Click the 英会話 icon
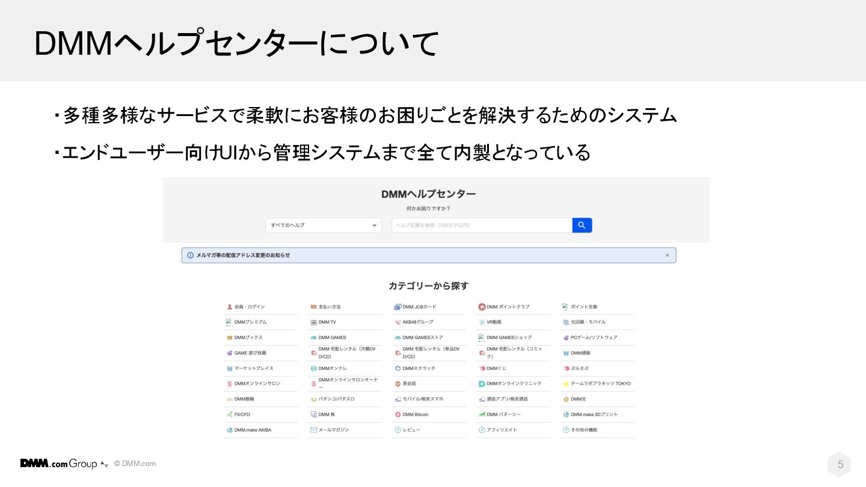This screenshot has height=487, width=866. pyautogui.click(x=398, y=384)
